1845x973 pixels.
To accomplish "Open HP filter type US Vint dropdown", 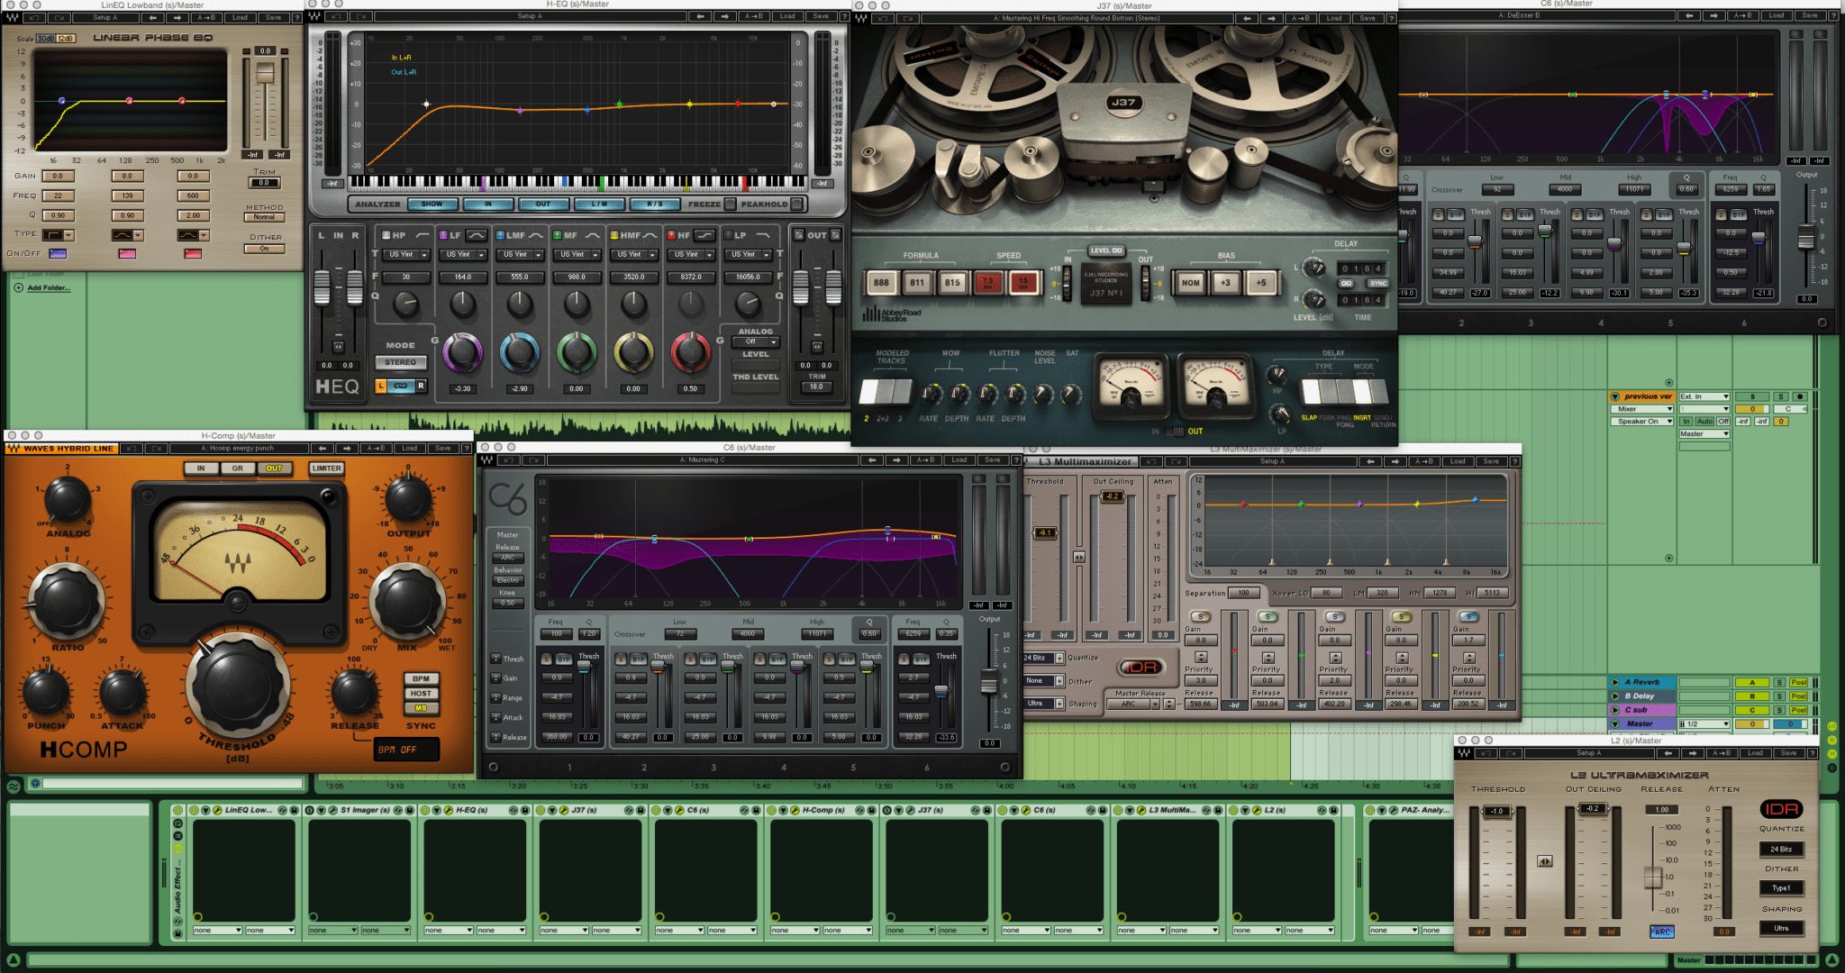I will pyautogui.click(x=406, y=255).
